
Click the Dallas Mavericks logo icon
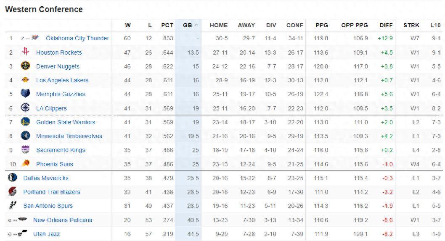tap(13, 178)
